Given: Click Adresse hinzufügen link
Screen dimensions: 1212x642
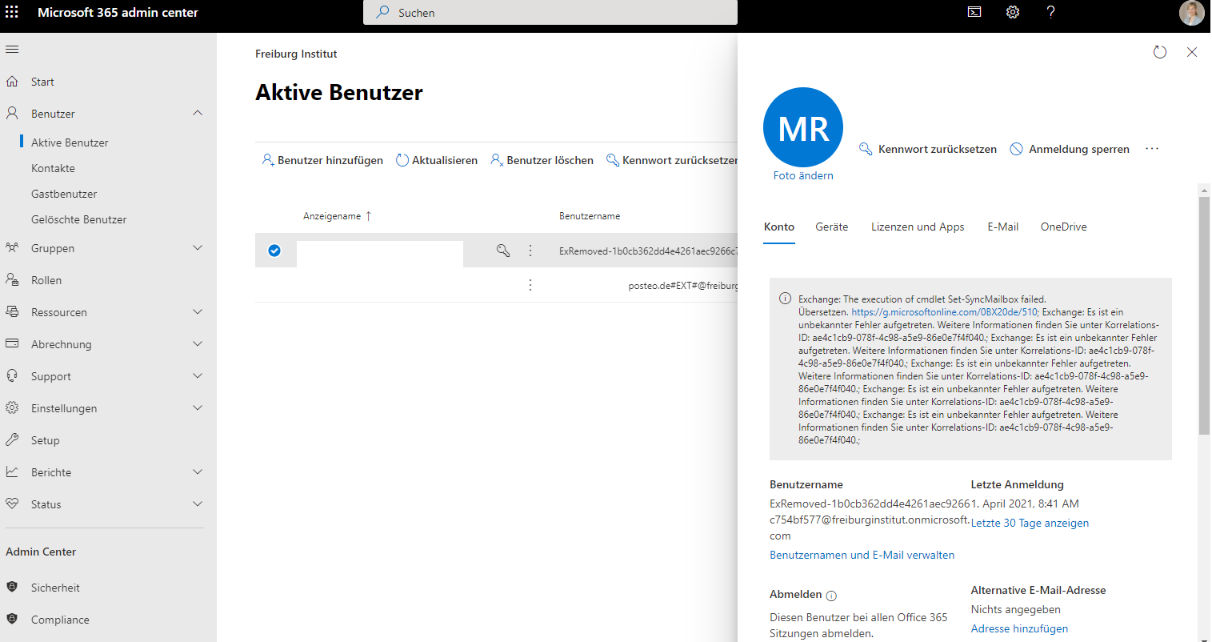Looking at the screenshot, I should pyautogui.click(x=1019, y=628).
